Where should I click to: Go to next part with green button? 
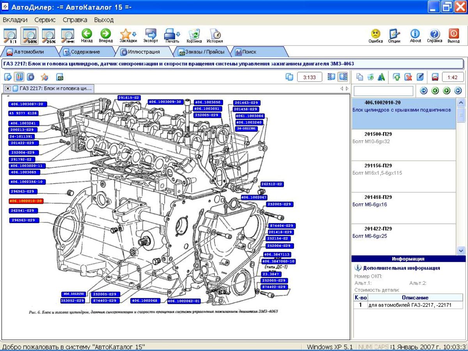(447, 91)
